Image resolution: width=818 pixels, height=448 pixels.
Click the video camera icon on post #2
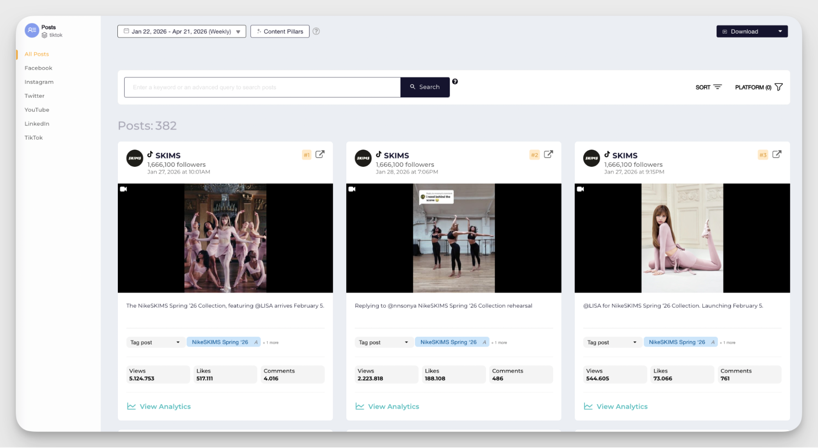pos(352,189)
